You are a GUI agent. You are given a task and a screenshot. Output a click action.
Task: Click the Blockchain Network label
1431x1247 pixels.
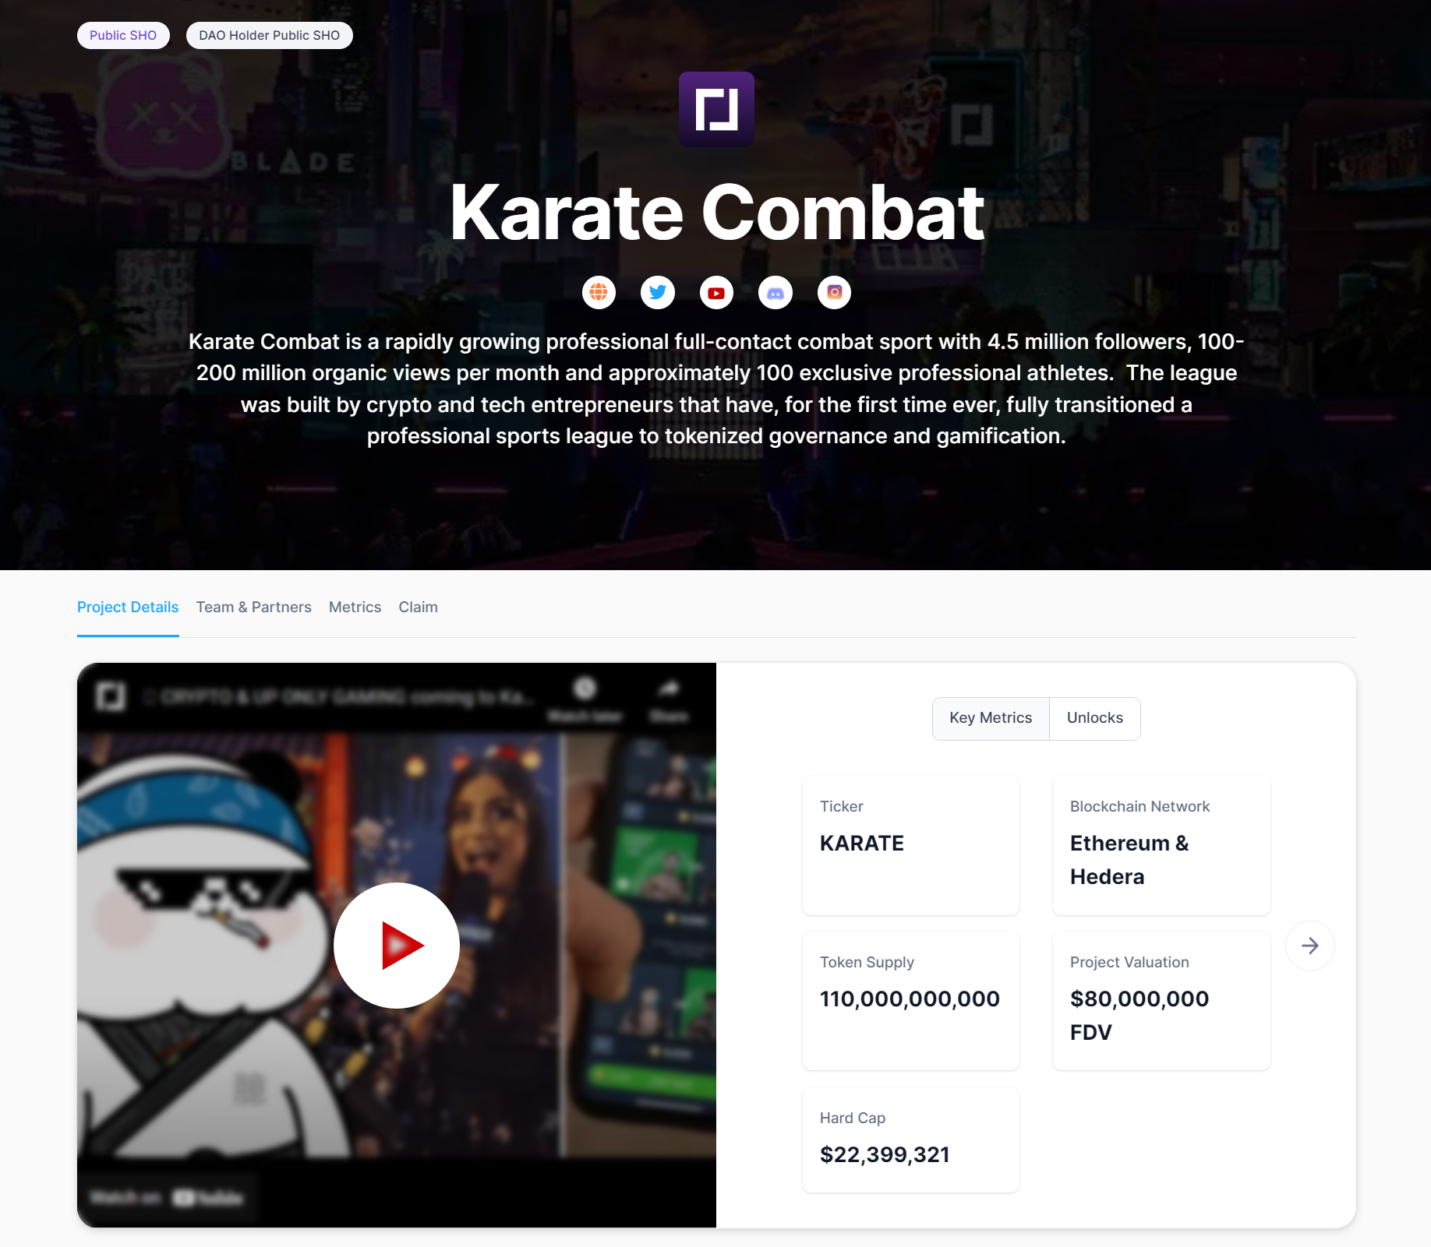pos(1139,807)
